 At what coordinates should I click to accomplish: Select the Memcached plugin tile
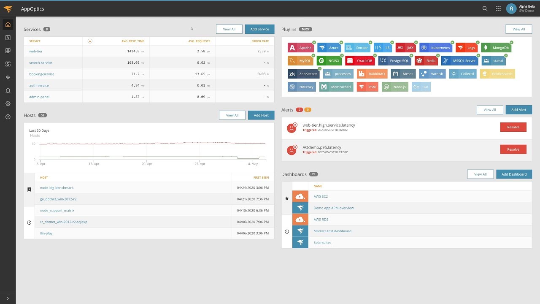(336, 87)
